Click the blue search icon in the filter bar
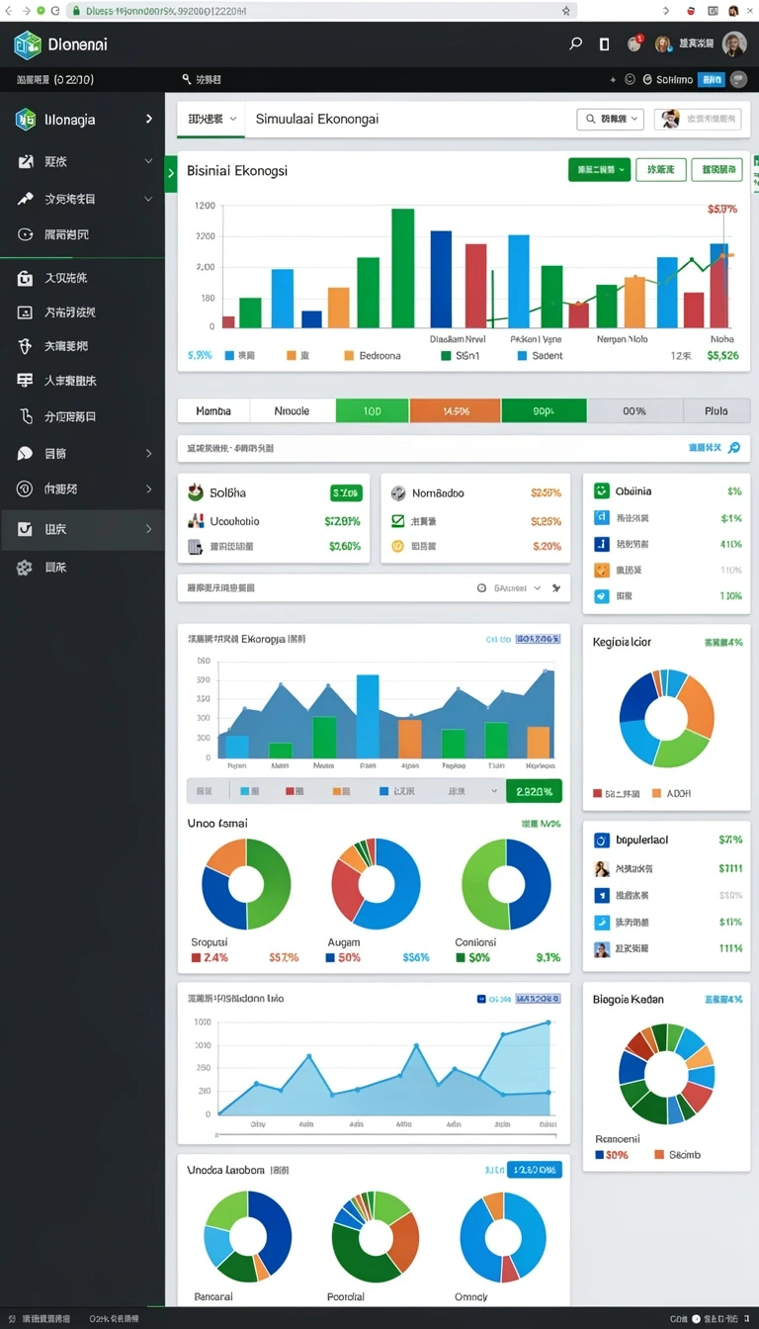 point(733,448)
